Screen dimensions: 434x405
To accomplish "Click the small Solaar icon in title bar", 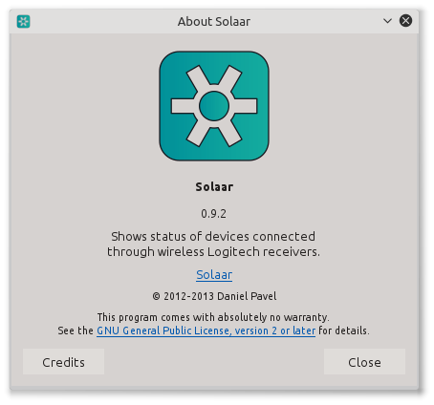I will [x=23, y=21].
